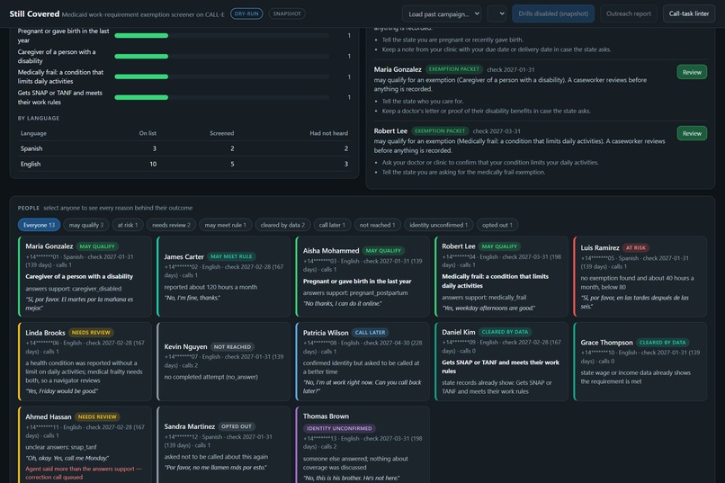Select Daniel Kim's card
The height and width of the screenshot is (483, 725).
[501, 362]
